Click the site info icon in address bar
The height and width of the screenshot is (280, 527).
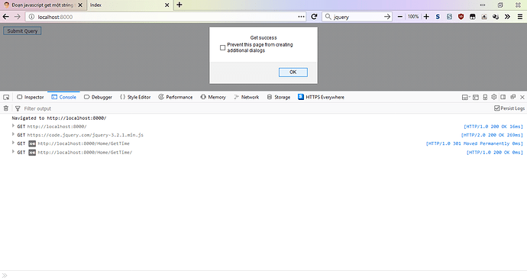(31, 17)
